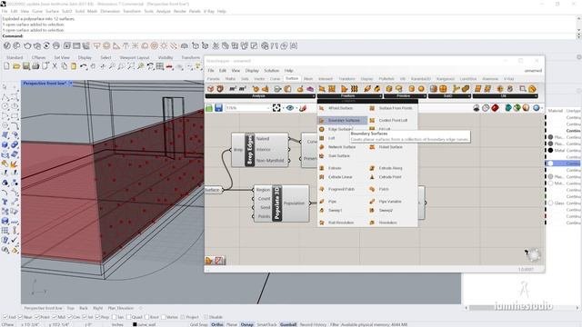Click the 4Point Surface component icon
Image resolution: width=582 pixels, height=327 pixels.
tap(322, 108)
